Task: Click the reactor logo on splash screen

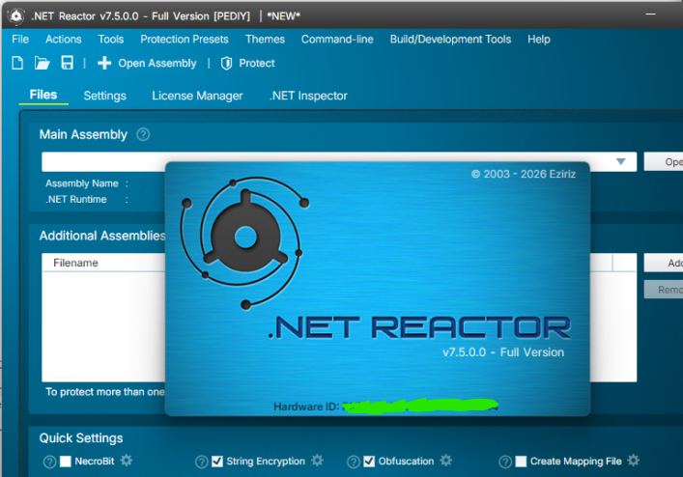Action: coord(245,243)
